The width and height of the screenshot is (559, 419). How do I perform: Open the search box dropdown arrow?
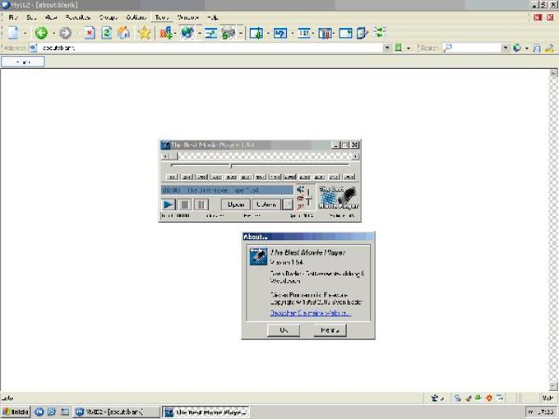506,48
